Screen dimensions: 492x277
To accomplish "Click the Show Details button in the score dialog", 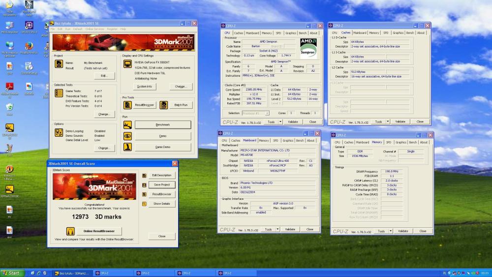I will (x=161, y=204).
